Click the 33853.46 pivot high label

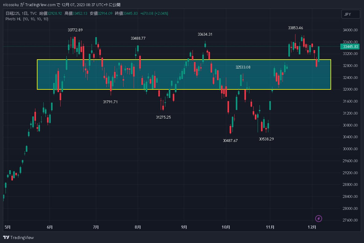(x=295, y=28)
